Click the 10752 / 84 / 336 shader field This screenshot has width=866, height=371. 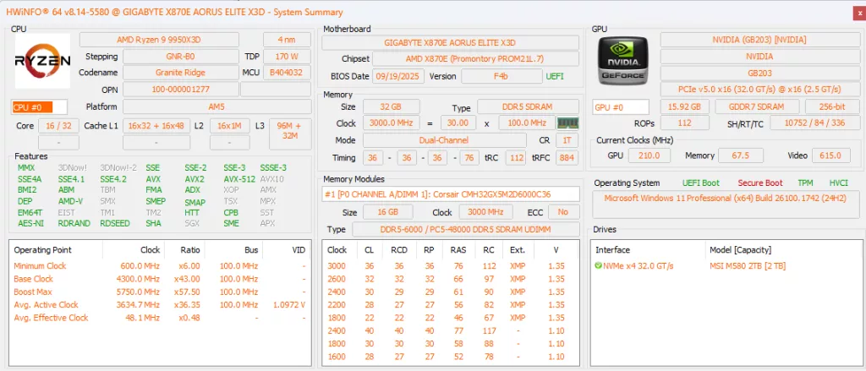tap(814, 123)
